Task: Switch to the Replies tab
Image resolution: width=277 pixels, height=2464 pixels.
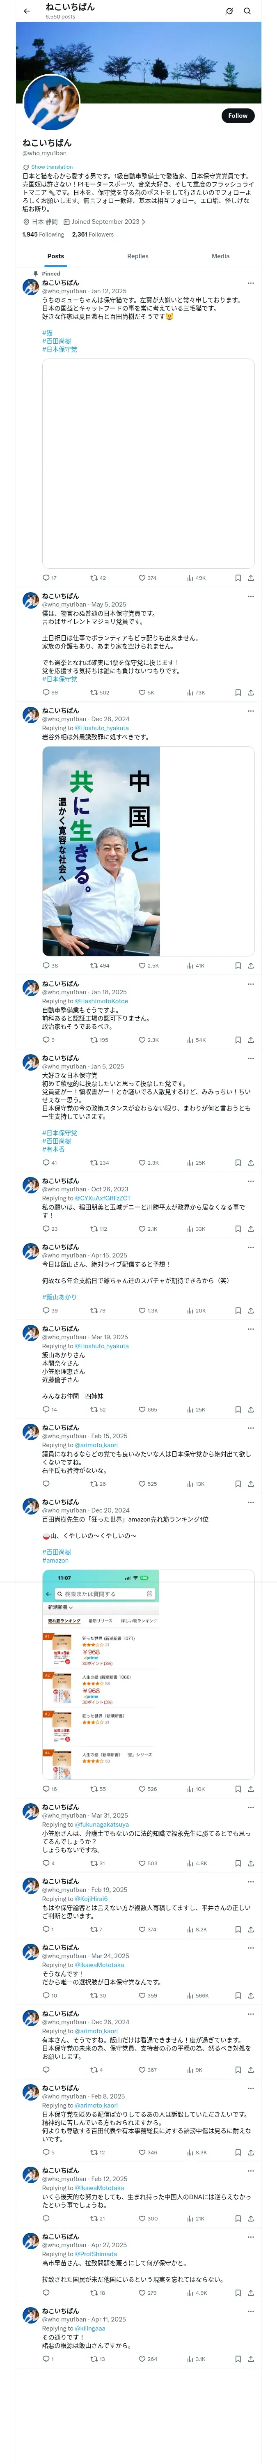Action: (x=137, y=256)
